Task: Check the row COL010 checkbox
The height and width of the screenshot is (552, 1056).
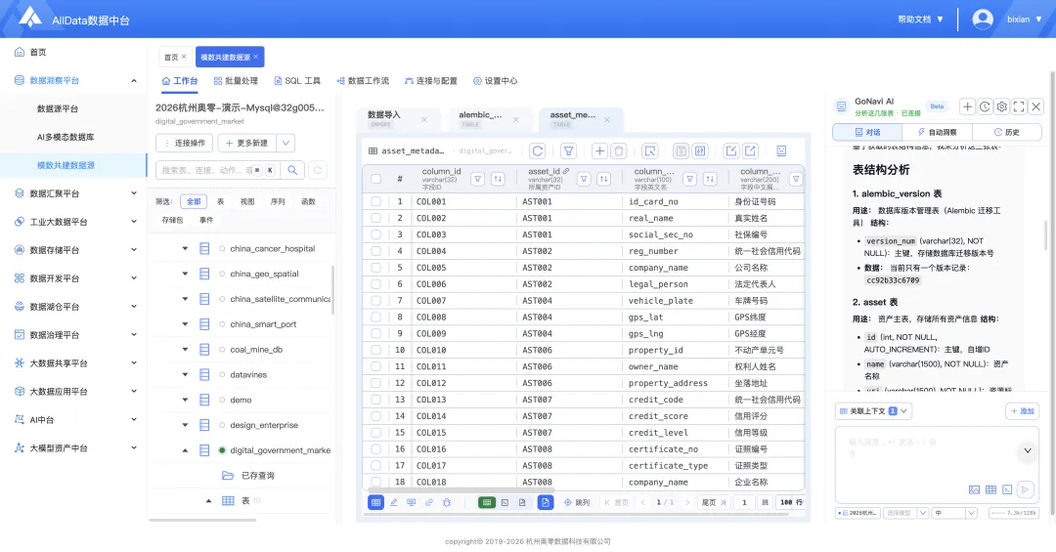Action: [375, 350]
